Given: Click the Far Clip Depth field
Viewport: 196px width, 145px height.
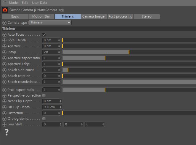Looking at the screenshot, I should pos(52,107).
